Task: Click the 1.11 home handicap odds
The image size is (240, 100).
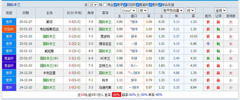Action: point(120,80)
